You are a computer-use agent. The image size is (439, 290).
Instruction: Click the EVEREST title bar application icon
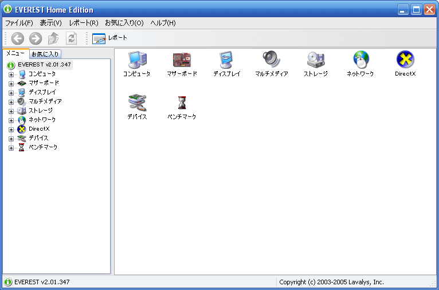pyautogui.click(x=8, y=9)
